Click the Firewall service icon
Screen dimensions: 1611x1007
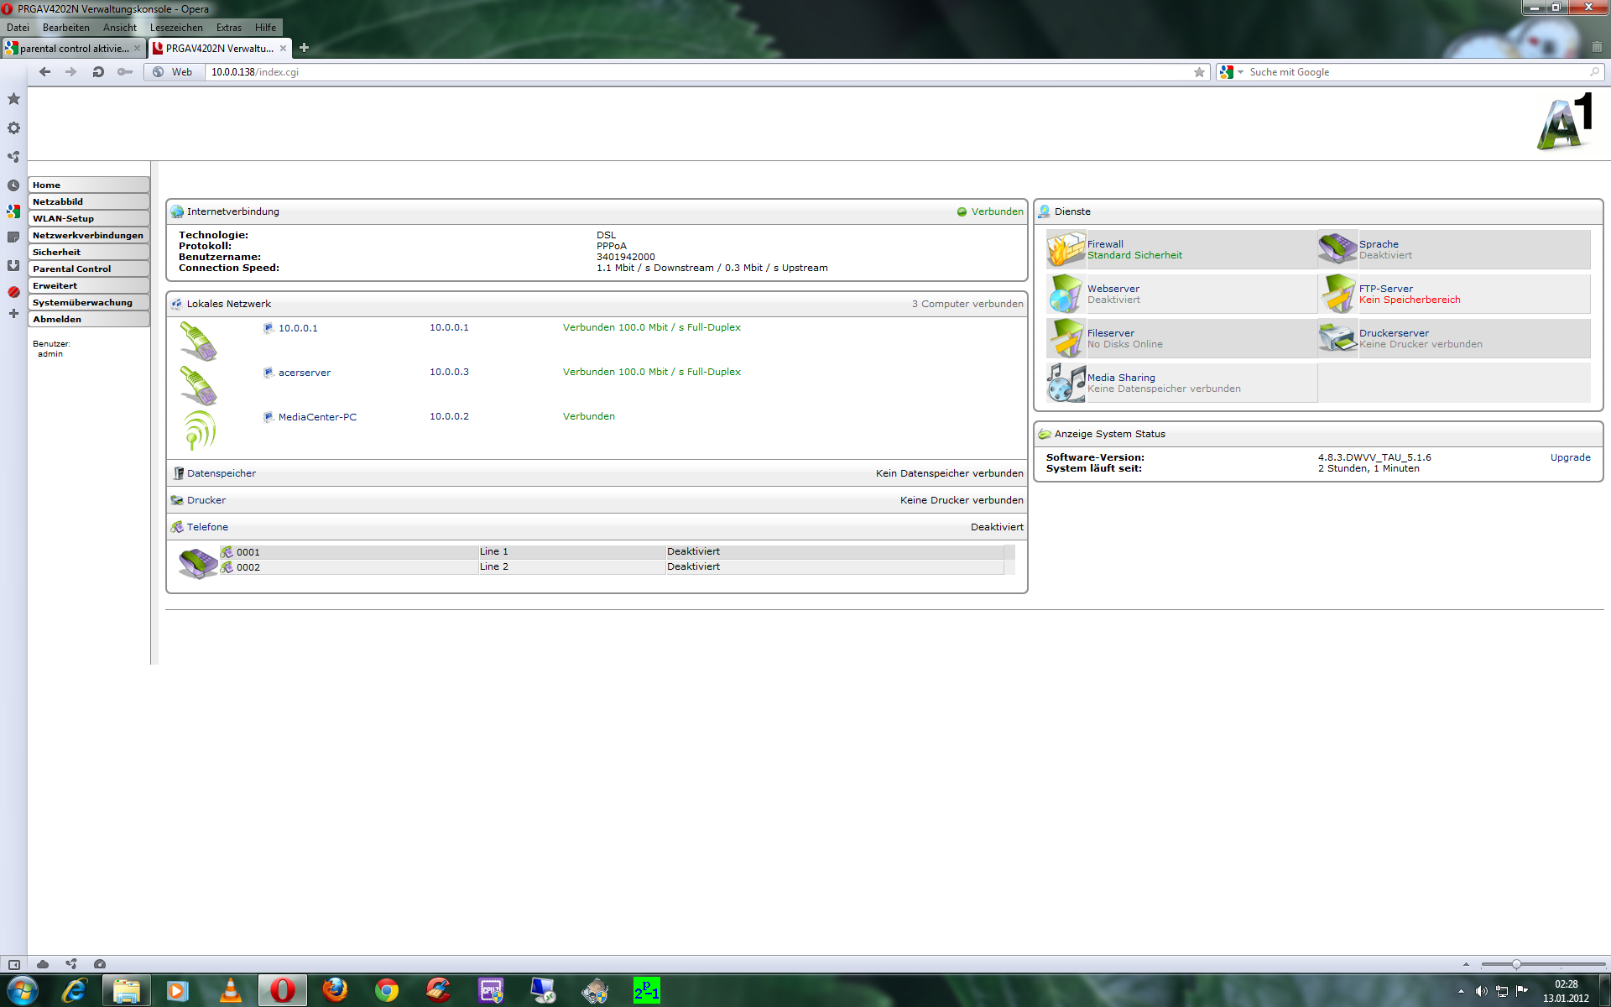coord(1066,249)
